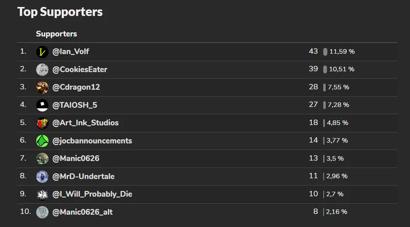Open CookiesEater's gray avatar icon
Image resolution: width=410 pixels, height=227 pixels.
[42, 69]
